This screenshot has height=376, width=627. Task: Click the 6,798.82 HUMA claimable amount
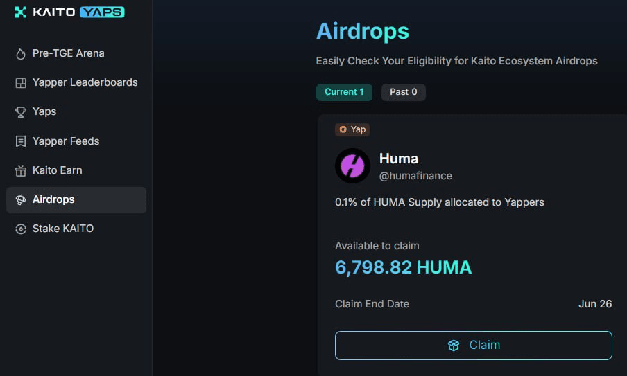tap(403, 267)
